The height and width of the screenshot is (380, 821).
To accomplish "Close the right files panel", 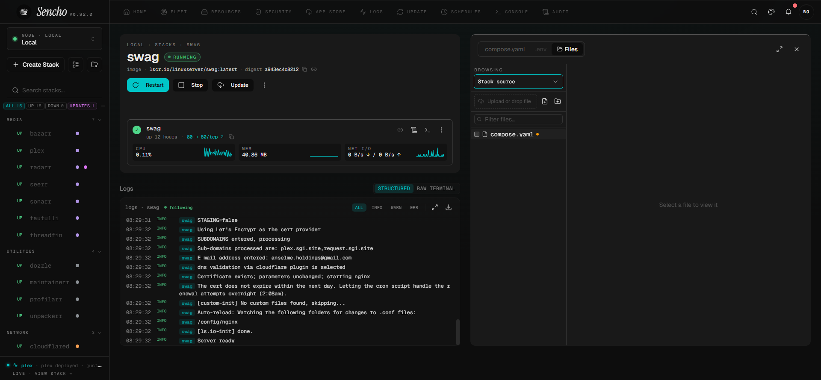I will pos(797,49).
